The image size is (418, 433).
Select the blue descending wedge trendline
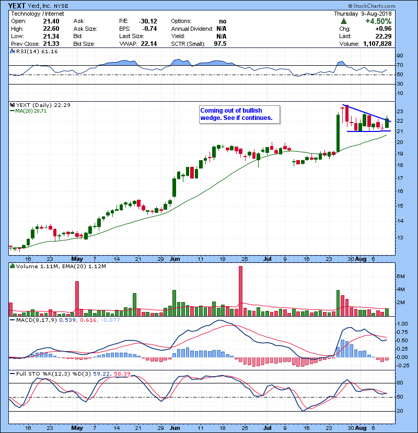click(366, 113)
